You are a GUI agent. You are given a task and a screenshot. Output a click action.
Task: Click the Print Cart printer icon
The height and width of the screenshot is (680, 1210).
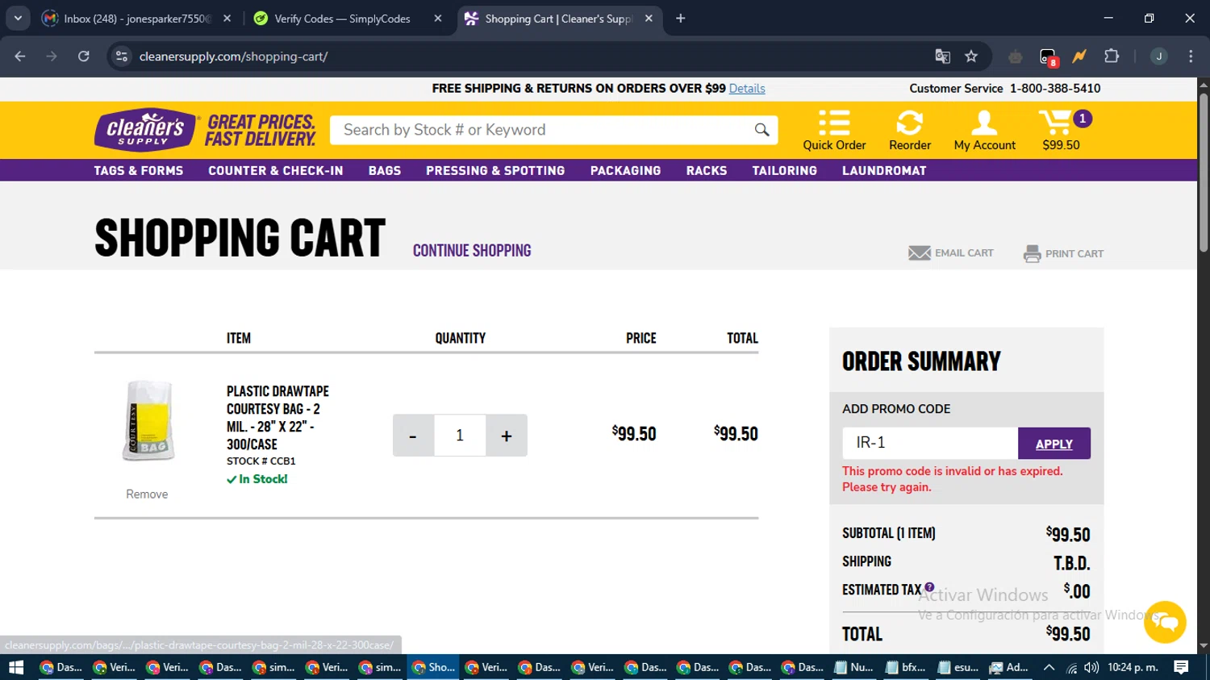pos(1032,253)
